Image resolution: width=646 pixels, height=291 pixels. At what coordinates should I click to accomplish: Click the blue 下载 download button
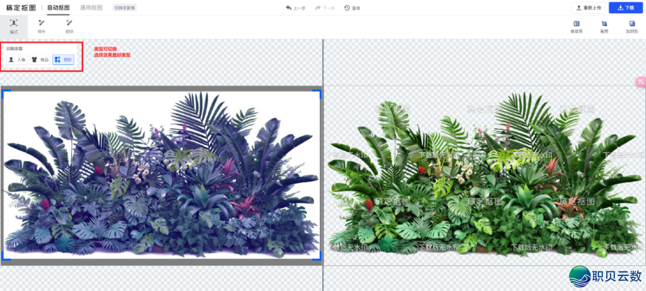626,8
